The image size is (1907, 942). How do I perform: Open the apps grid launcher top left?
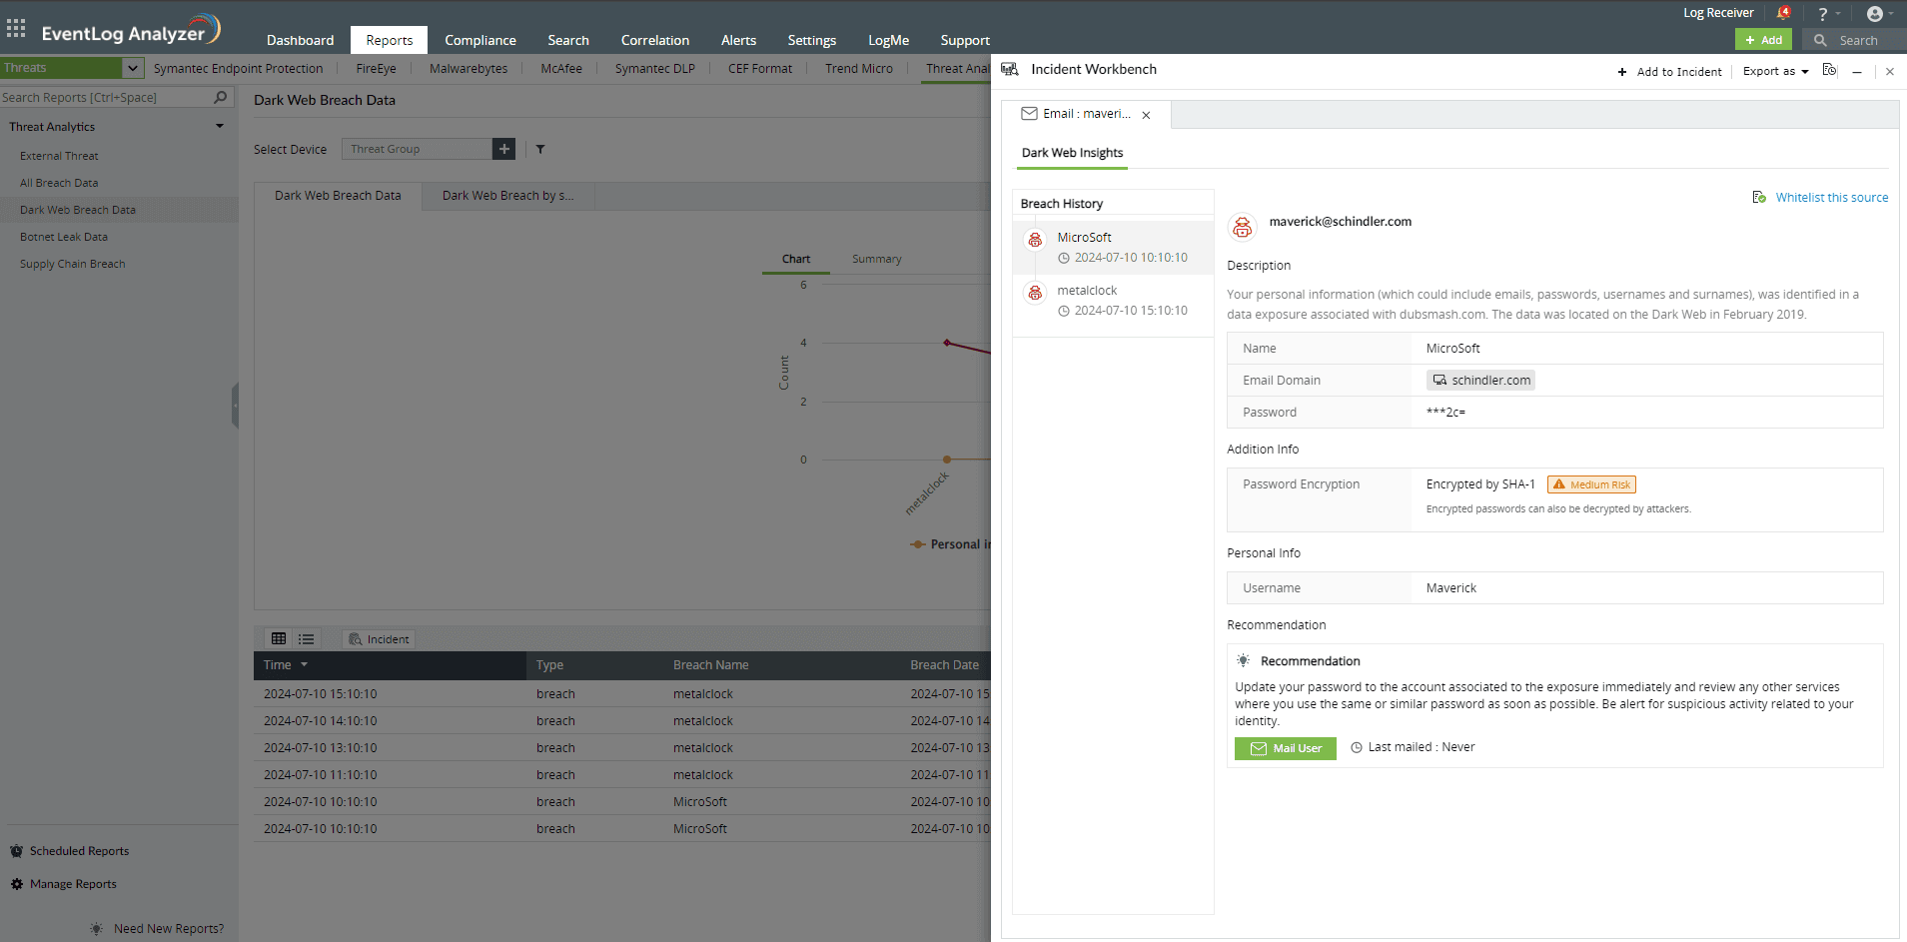pos(16,28)
